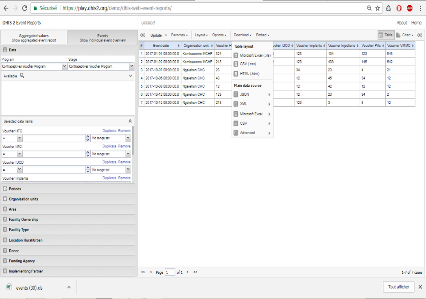Choose JSON plain data source

tap(245, 95)
